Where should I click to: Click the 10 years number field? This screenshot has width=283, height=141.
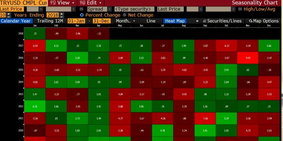(3, 15)
